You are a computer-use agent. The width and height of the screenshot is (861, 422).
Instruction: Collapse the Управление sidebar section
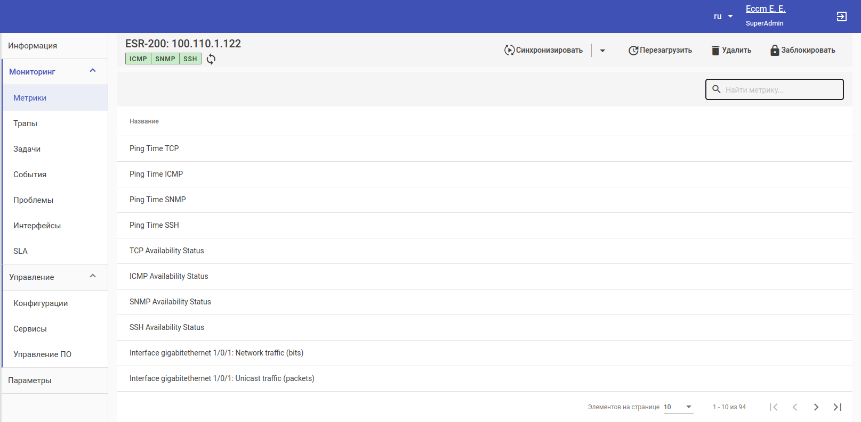93,277
